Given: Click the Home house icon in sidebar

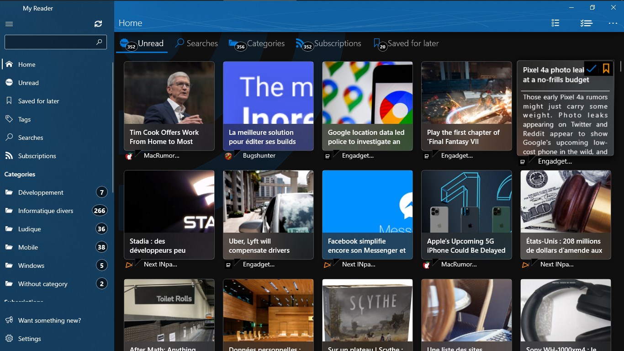Looking at the screenshot, I should (x=9, y=64).
